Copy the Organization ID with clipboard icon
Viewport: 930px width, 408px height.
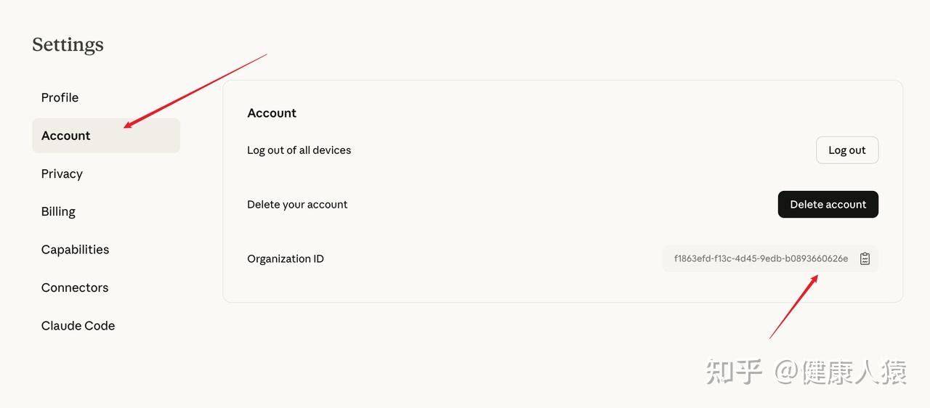(865, 258)
